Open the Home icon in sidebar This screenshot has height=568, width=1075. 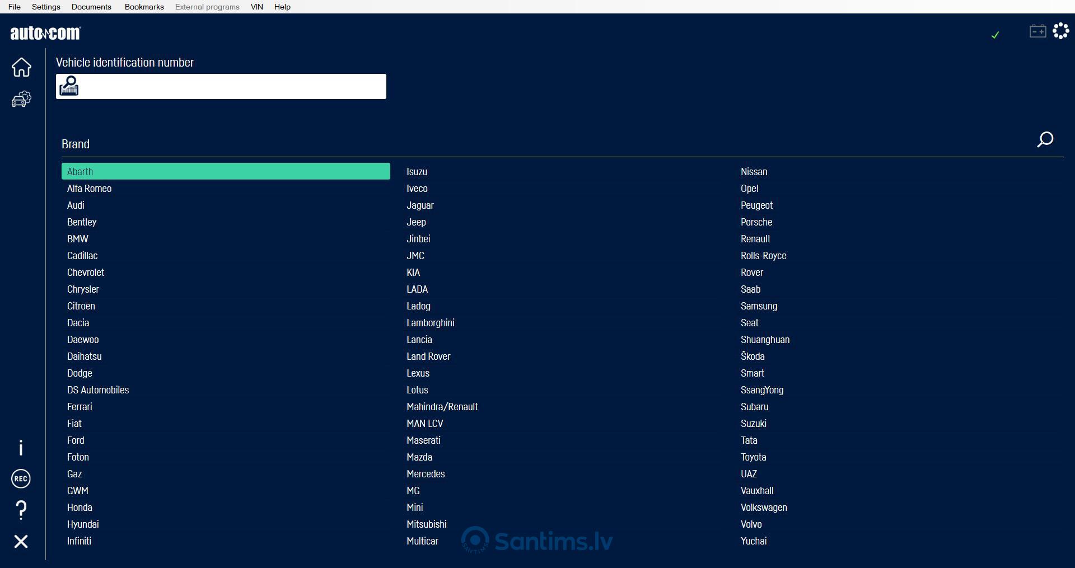click(x=21, y=67)
